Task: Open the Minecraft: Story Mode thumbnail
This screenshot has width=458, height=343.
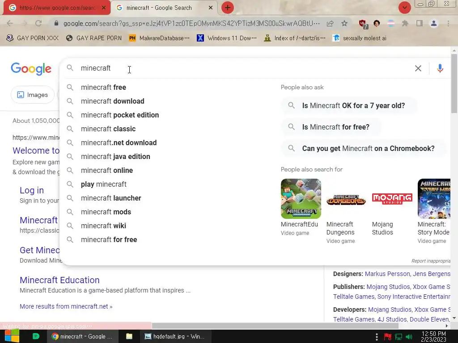Action: pyautogui.click(x=434, y=199)
